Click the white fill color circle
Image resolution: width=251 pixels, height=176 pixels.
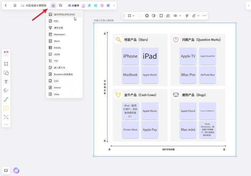140,16
